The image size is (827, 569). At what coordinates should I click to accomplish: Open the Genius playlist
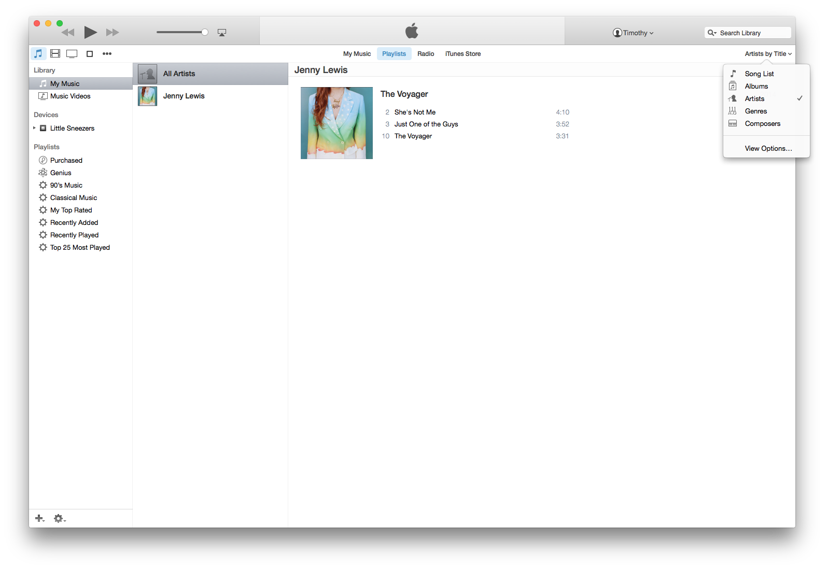[81, 173]
